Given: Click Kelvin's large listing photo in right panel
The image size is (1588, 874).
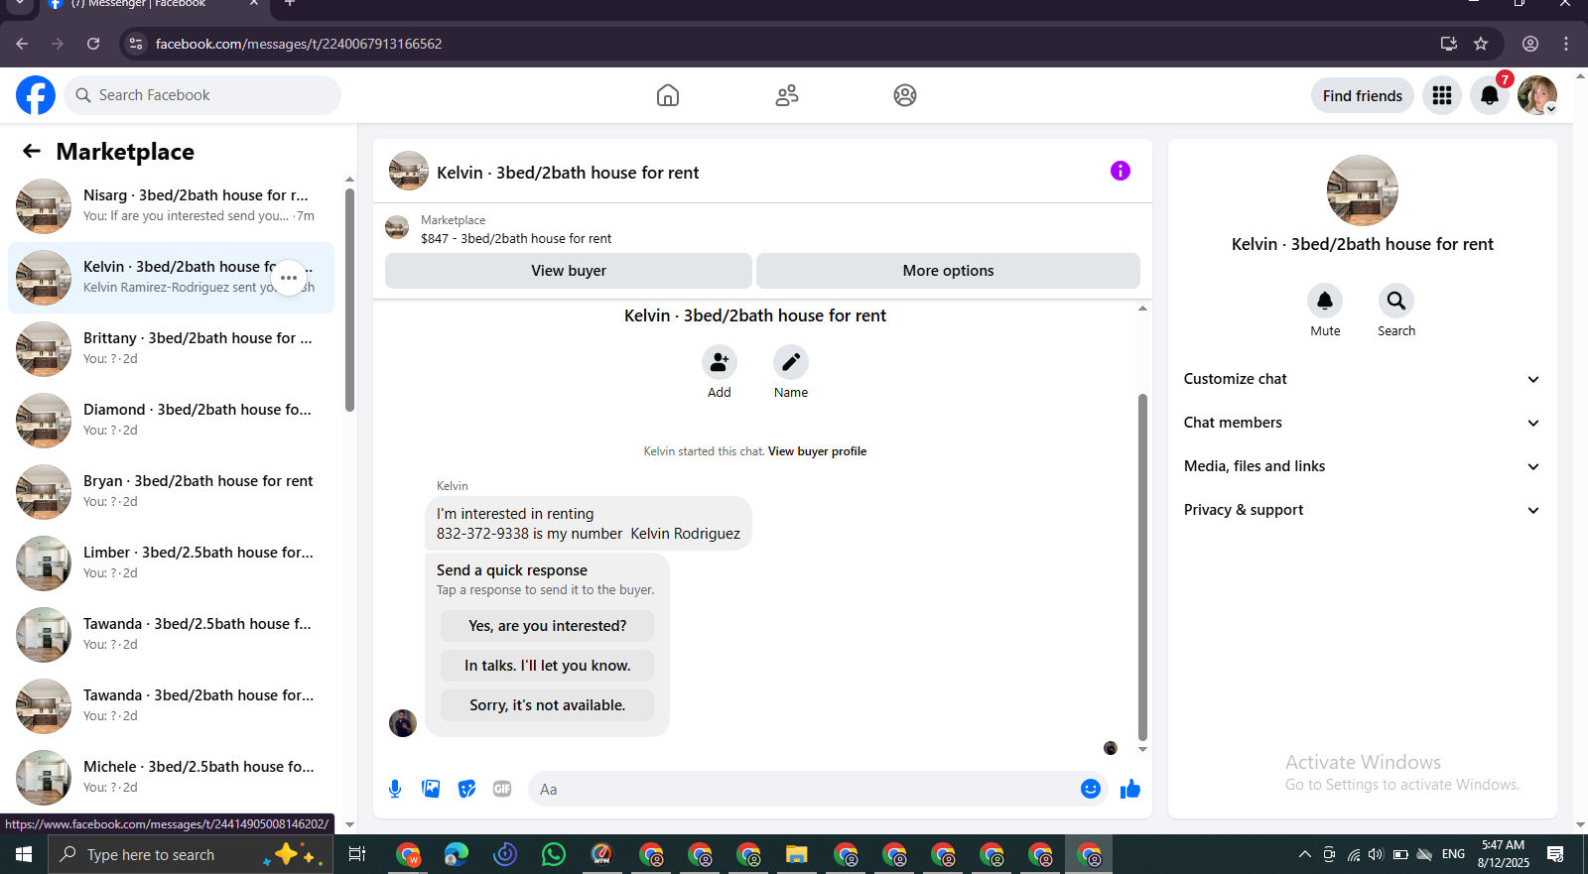Looking at the screenshot, I should click(x=1363, y=190).
